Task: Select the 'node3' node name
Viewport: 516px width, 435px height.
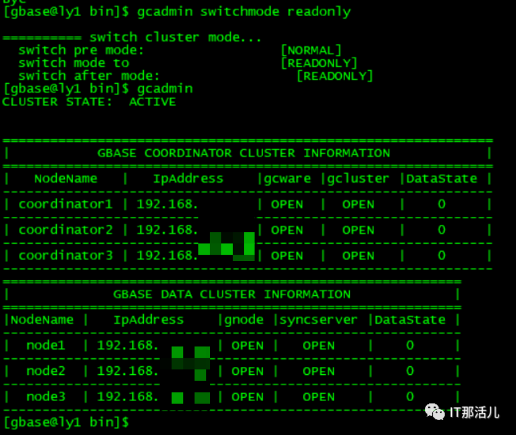Action: point(46,397)
